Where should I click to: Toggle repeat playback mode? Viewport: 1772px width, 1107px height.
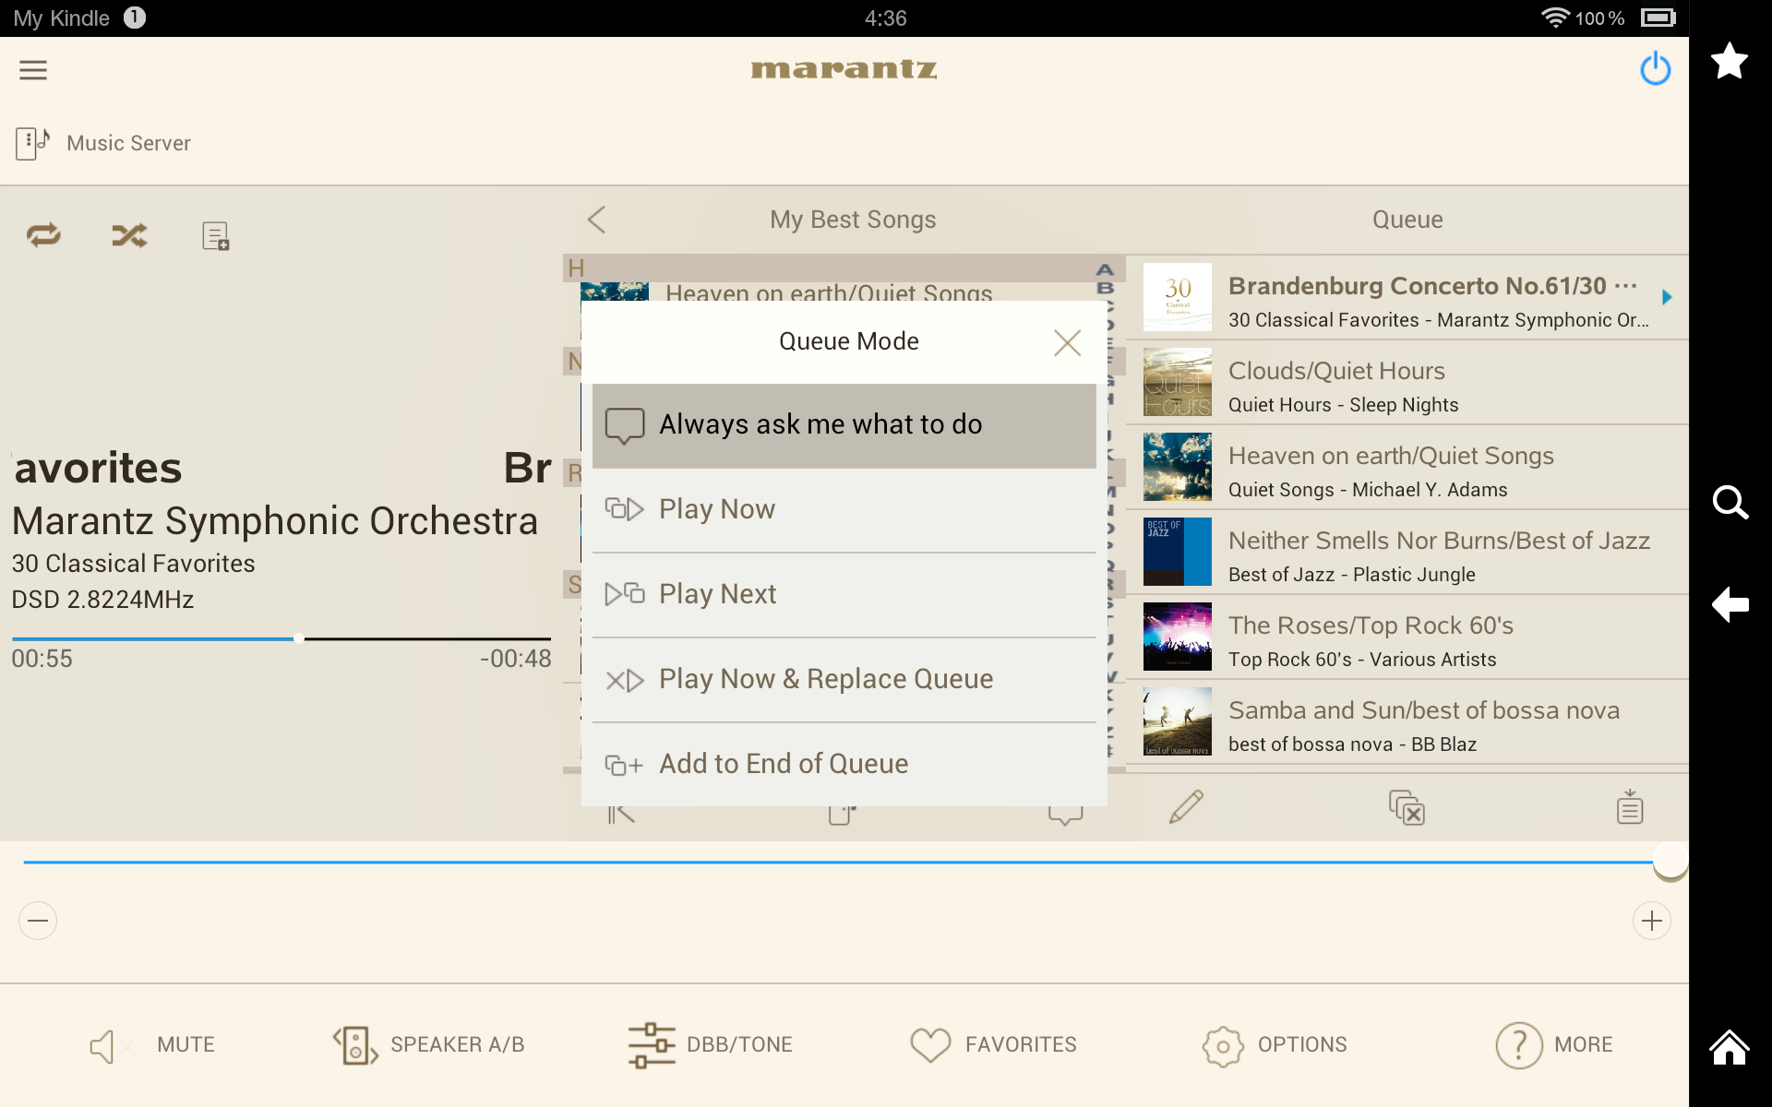click(x=43, y=235)
